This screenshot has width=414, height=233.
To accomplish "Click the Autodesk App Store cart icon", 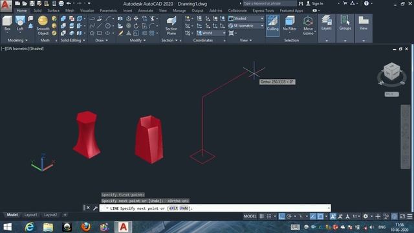I will (345, 3).
